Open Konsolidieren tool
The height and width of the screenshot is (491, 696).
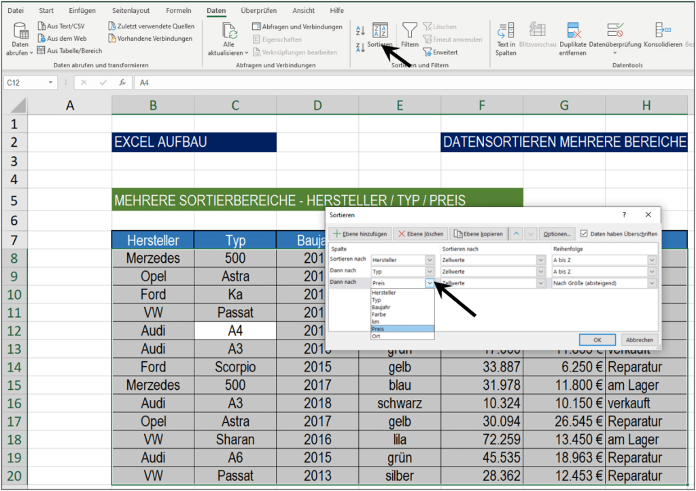[x=663, y=35]
